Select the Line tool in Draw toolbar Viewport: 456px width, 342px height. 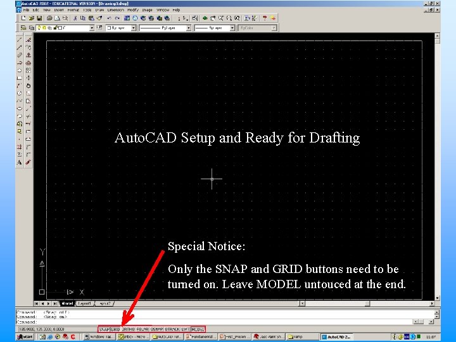20,40
